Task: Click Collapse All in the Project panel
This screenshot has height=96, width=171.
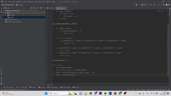Action: click(x=37, y=8)
